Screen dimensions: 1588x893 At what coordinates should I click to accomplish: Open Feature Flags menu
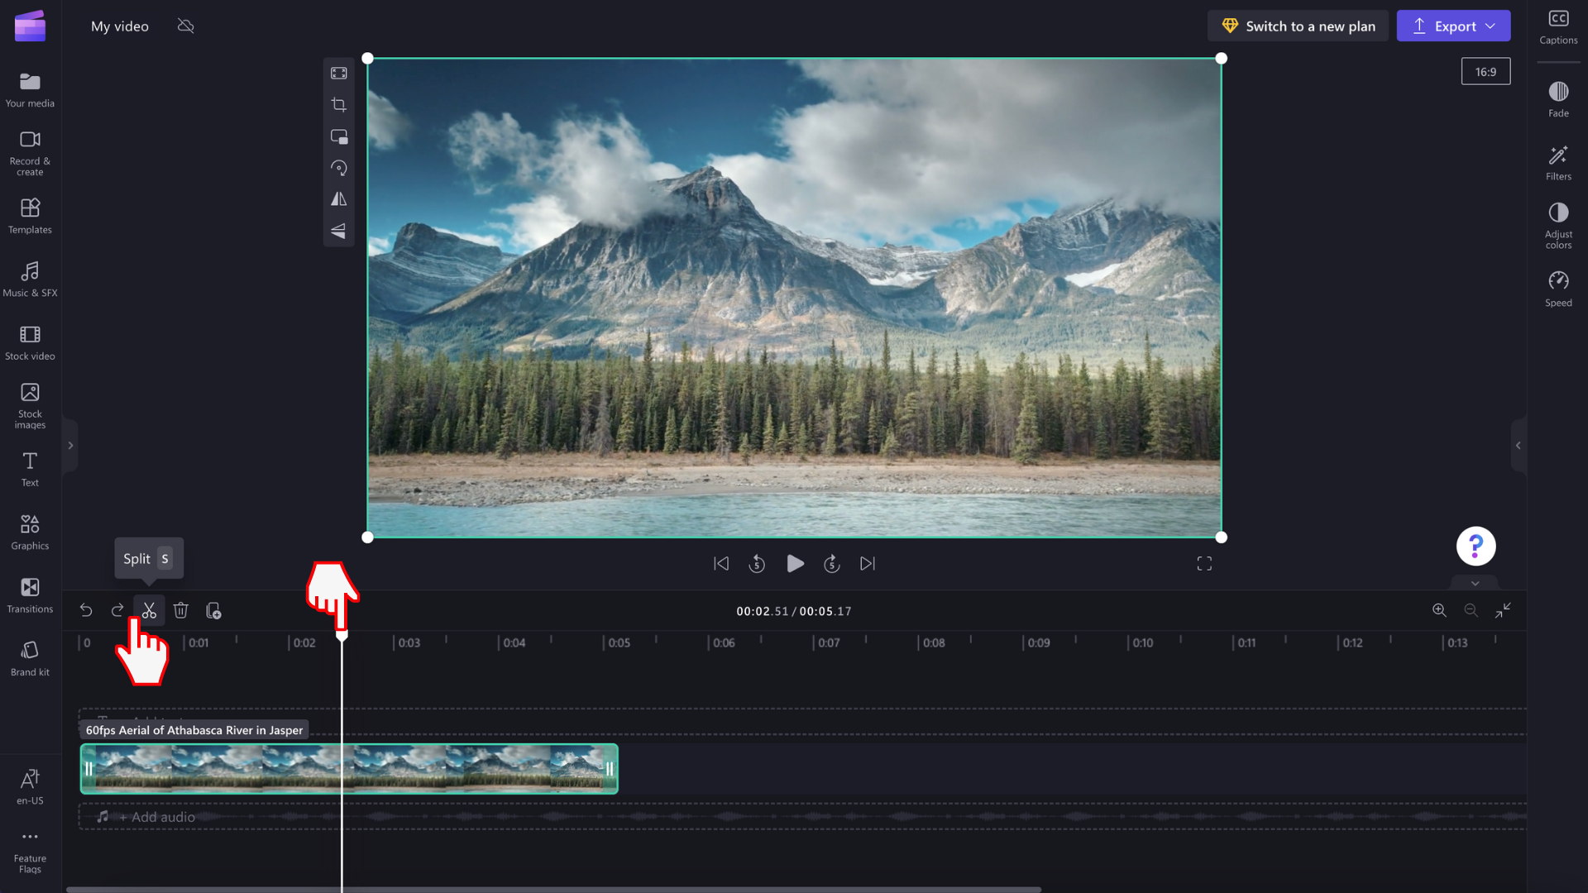click(x=30, y=851)
